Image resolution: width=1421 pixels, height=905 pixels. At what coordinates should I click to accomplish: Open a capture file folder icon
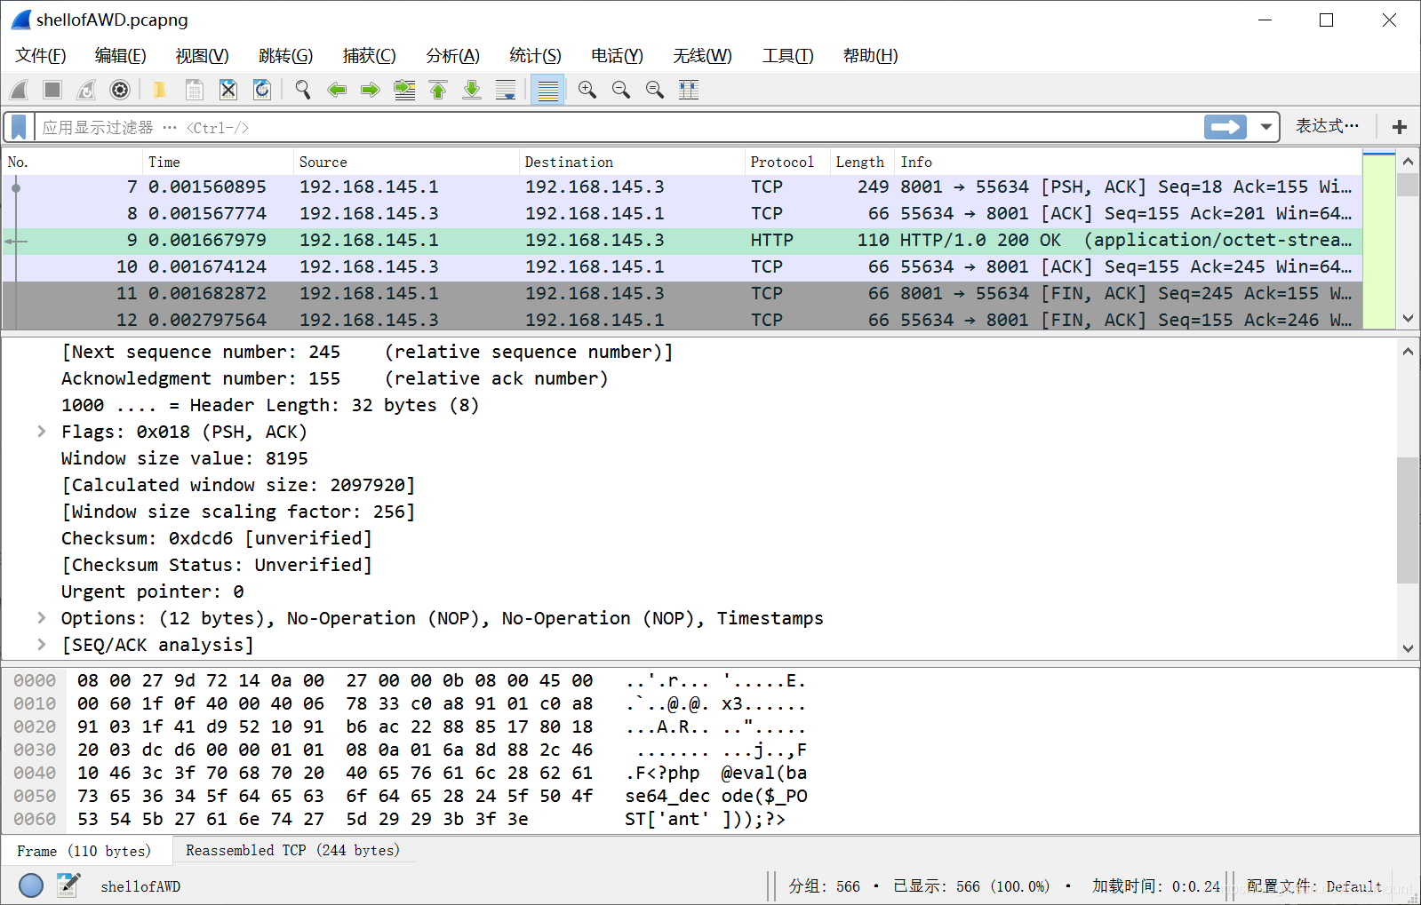(159, 90)
